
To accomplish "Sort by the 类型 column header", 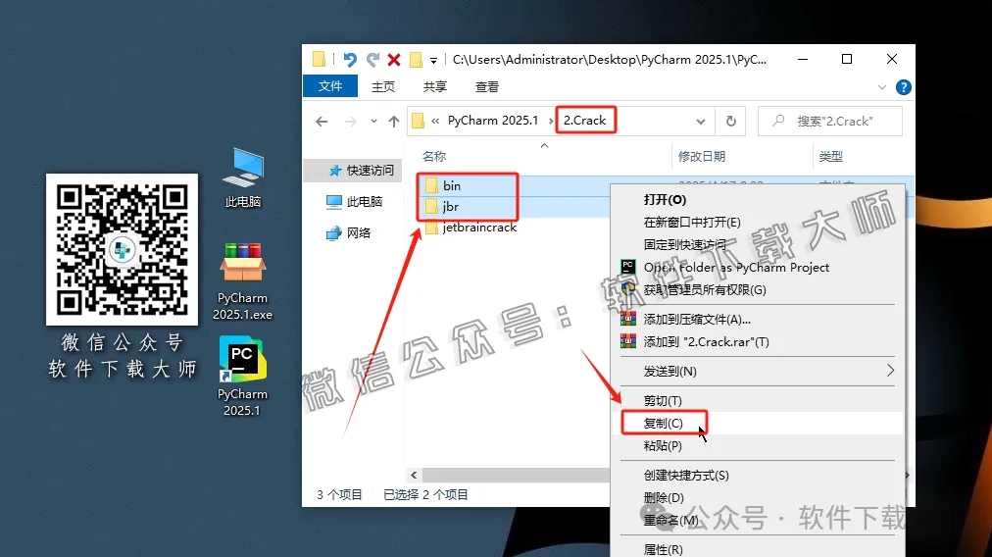I will 830,156.
